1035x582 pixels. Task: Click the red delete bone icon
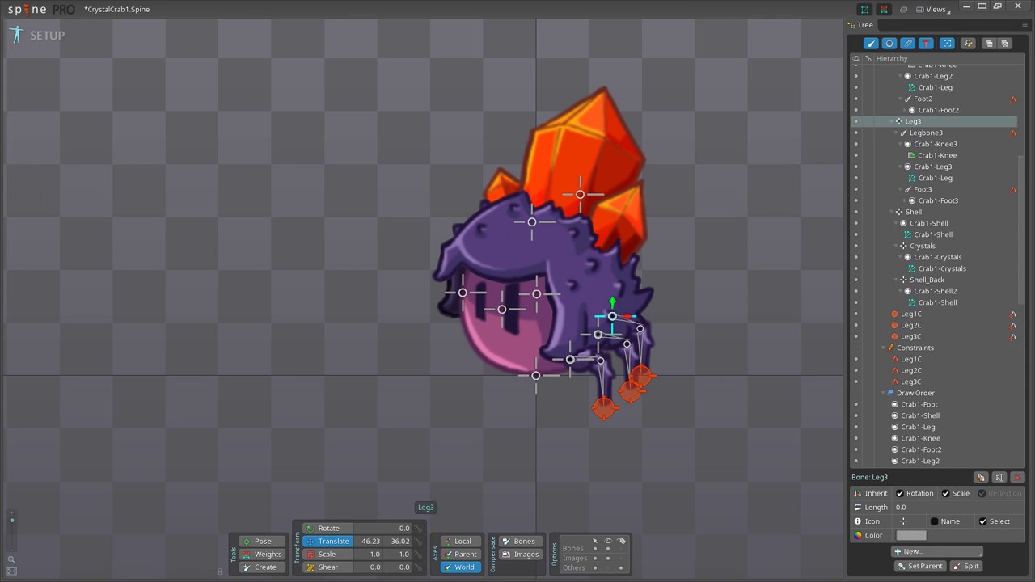tap(1018, 478)
